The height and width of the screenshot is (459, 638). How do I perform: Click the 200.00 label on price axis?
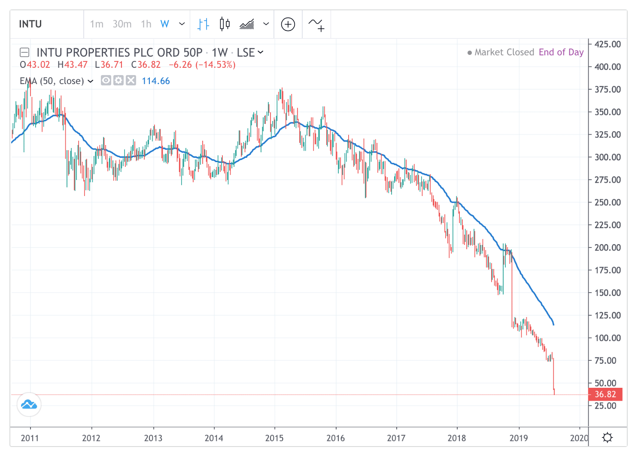pyautogui.click(x=608, y=248)
